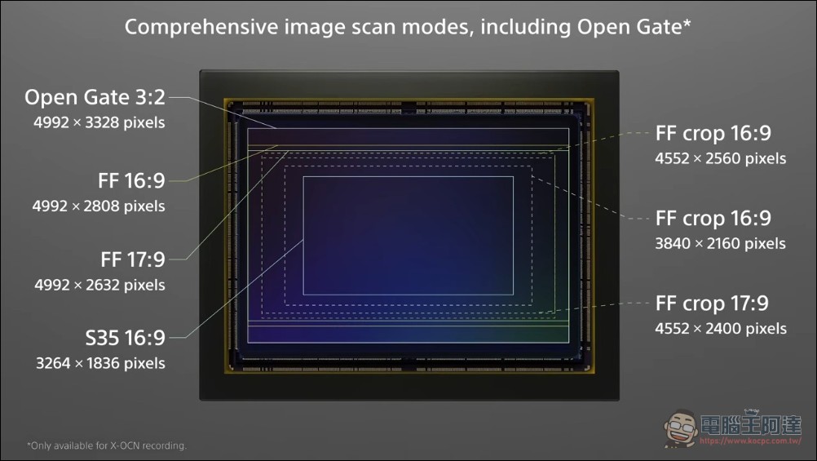Select the "Open Gate 3:2" label
The width and height of the screenshot is (817, 461).
tap(95, 97)
